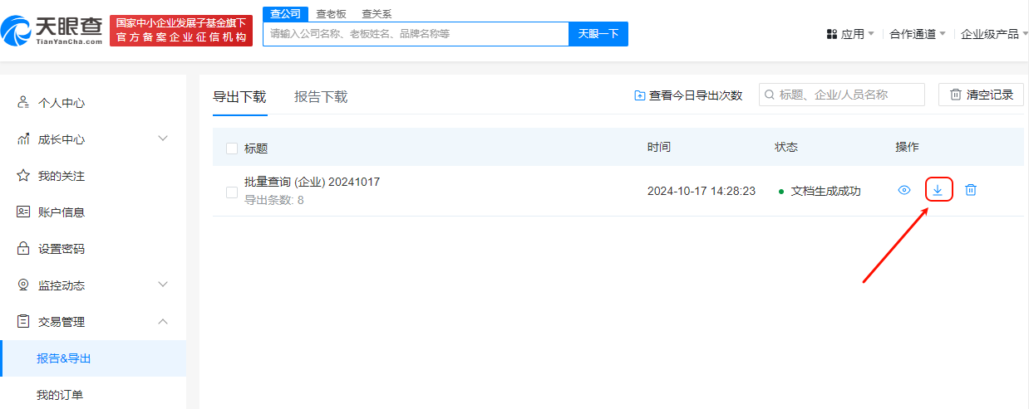Image resolution: width=1029 pixels, height=409 pixels.
Task: Click the download icon for the export record
Action: [x=938, y=190]
